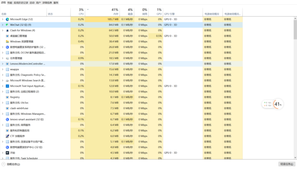Open the 启动 tab
This screenshot has height=169, width=297.
pyautogui.click(x=32, y=2)
